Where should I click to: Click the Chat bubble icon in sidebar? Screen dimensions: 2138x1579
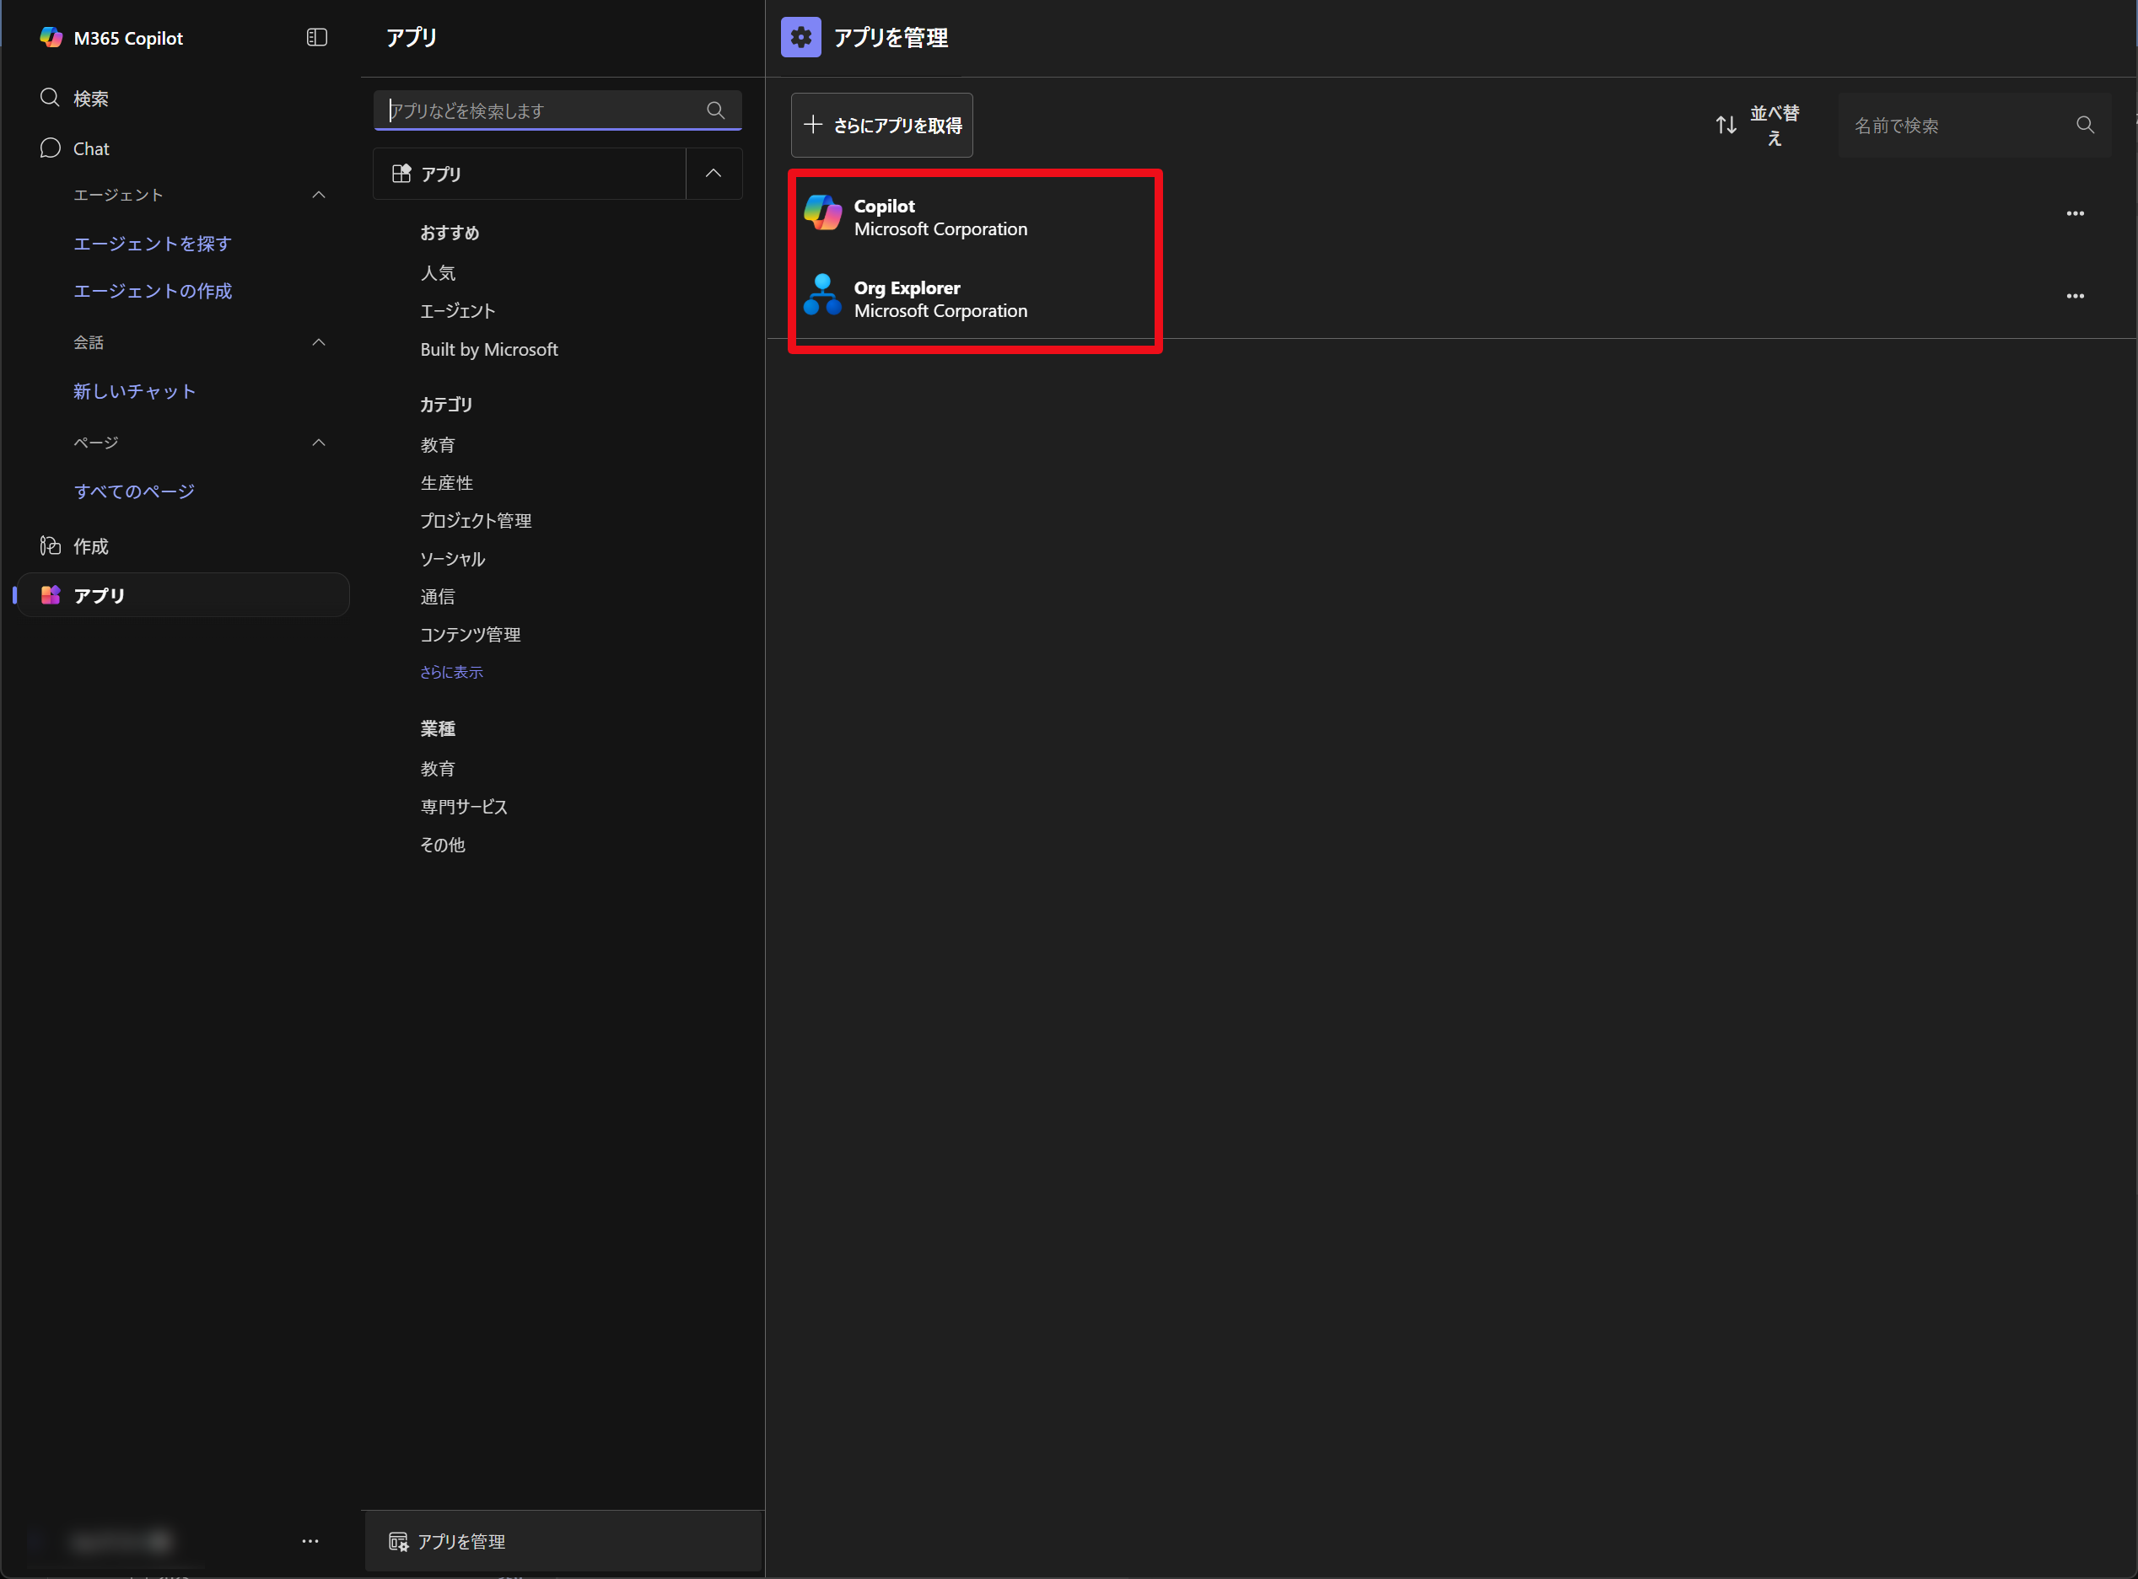click(x=50, y=148)
